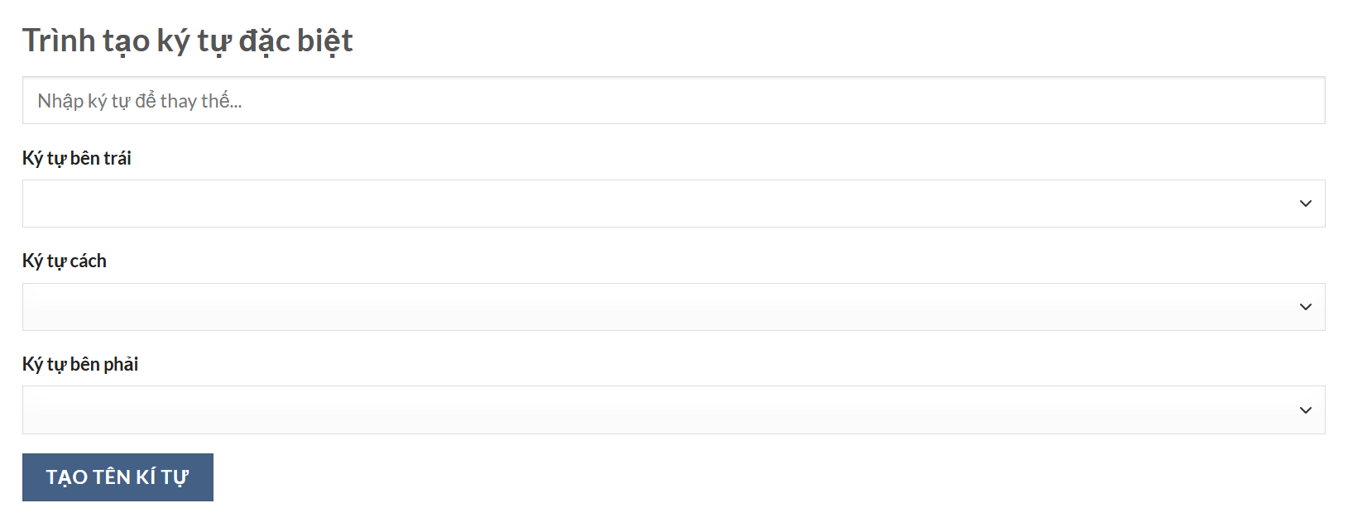Click the chevron arrow of the right character select
The image size is (1348, 527).
click(x=1305, y=410)
